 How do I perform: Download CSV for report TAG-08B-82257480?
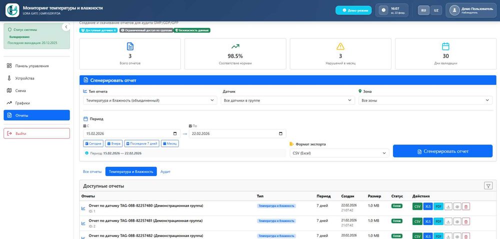(417, 206)
